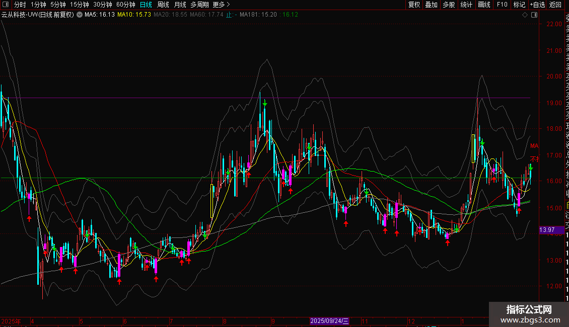
Task: Expand the 更多 timeframe options
Action: (221, 5)
